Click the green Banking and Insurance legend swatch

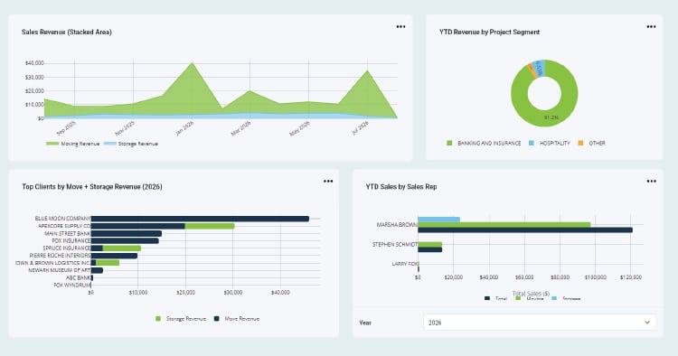click(x=449, y=143)
